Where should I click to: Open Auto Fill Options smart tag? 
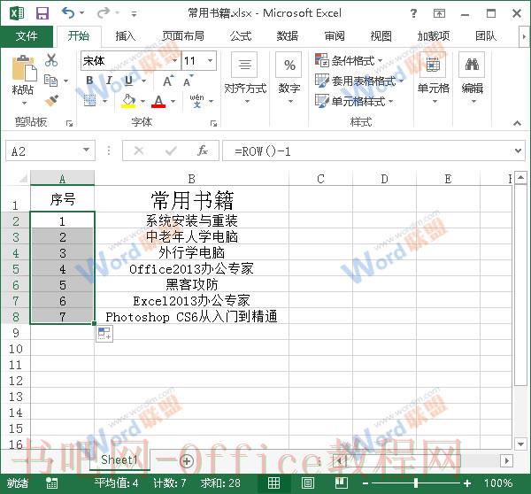coord(104,334)
